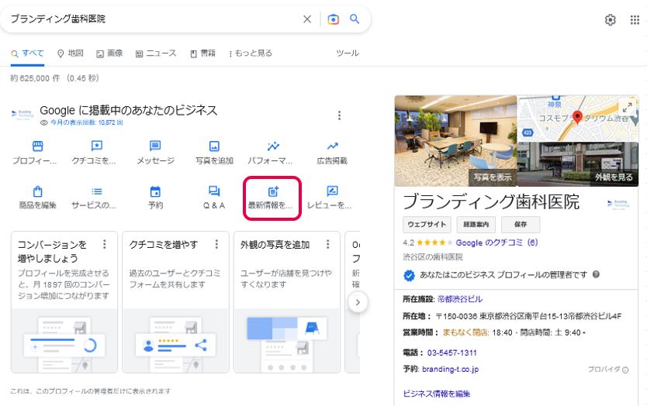Choose the 写真を追加 shortcut
This screenshot has height=406, width=647.
(x=214, y=153)
